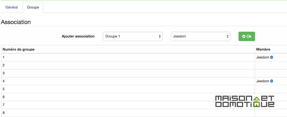Select group number 3 row
Image resolution: width=287 pixels, height=117 pixels.
coord(144,73)
